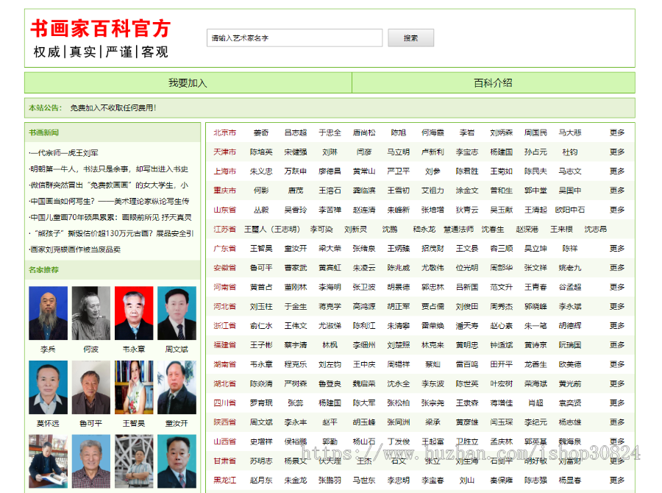This screenshot has height=493, width=662.
Task: Open the 我要加入 tab
Action: tap(188, 83)
